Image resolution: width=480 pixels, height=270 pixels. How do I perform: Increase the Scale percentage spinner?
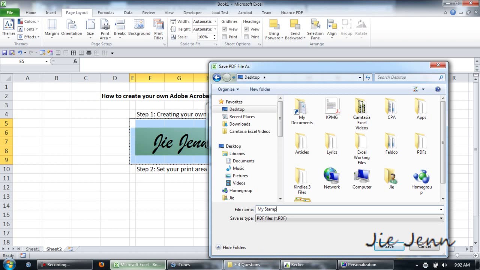214,35
